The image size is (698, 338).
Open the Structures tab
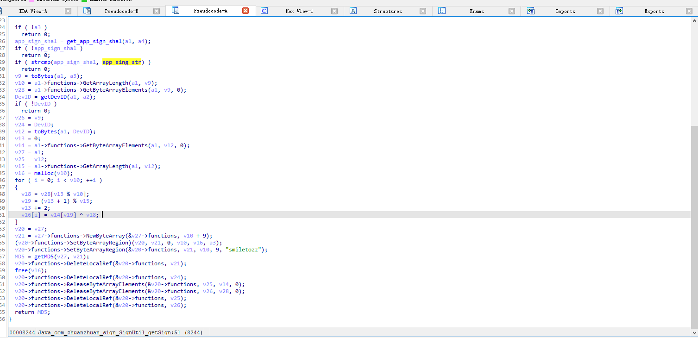[x=388, y=11]
